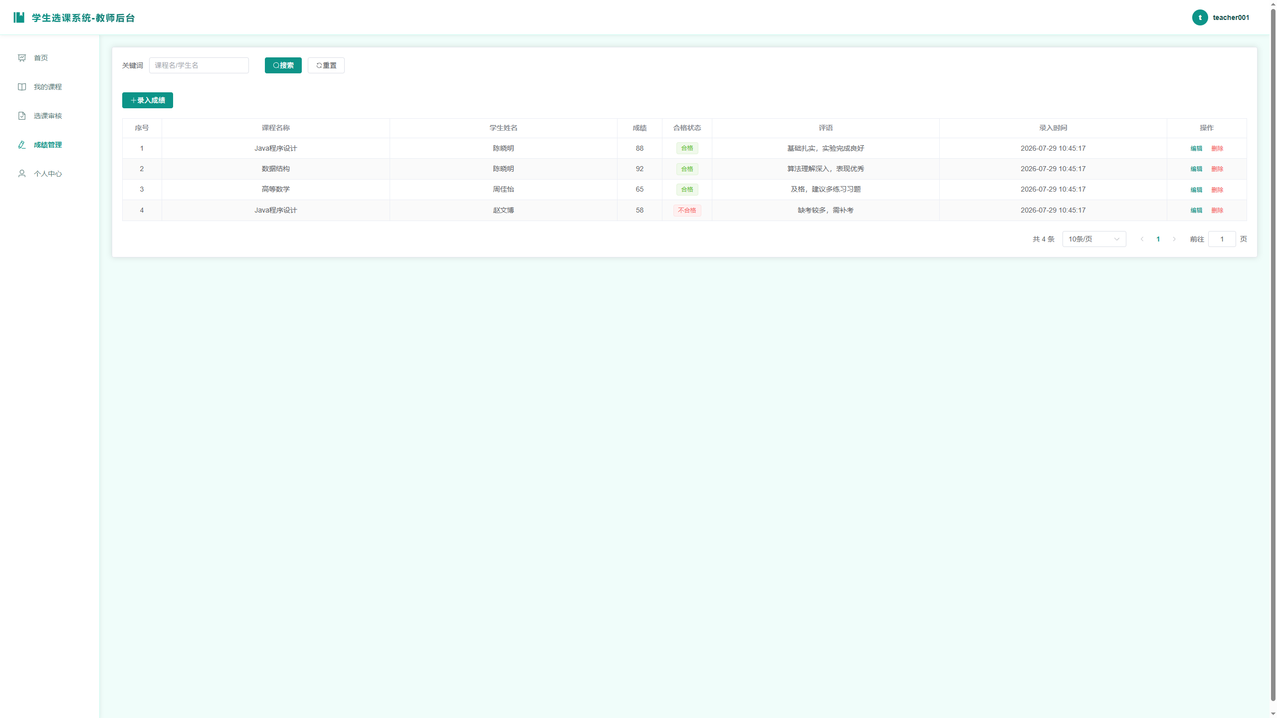This screenshot has width=1277, height=718.
Task: Open teacher001 user menu
Action: pyautogui.click(x=1221, y=17)
